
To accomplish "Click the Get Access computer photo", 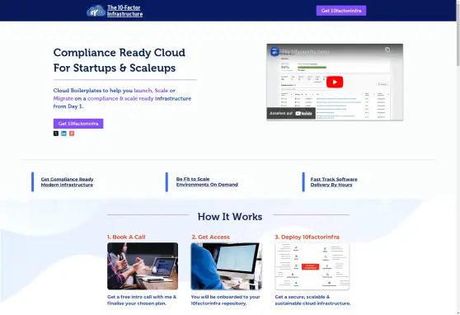I will (226, 266).
